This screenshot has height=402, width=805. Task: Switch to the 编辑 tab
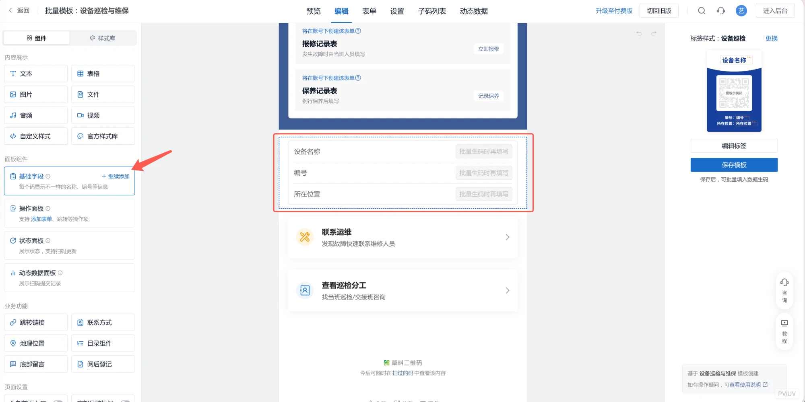point(341,11)
